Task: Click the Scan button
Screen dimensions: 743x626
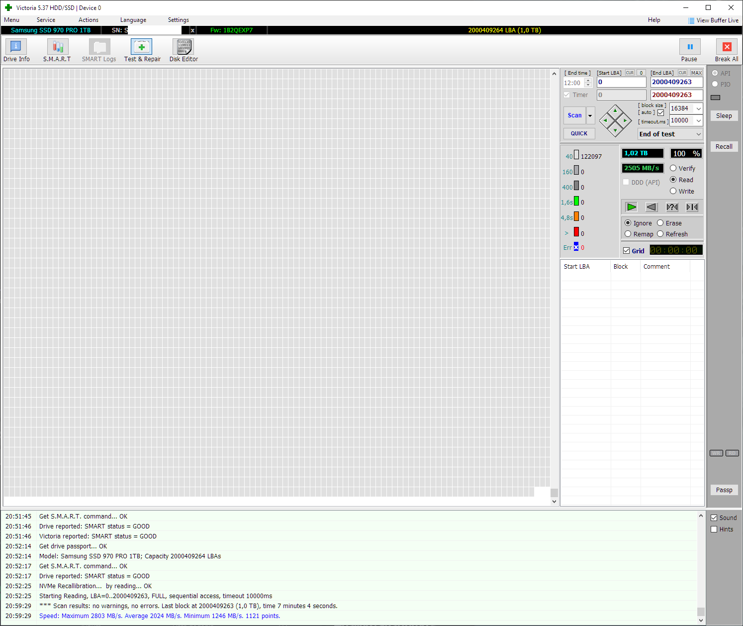Action: click(x=575, y=115)
